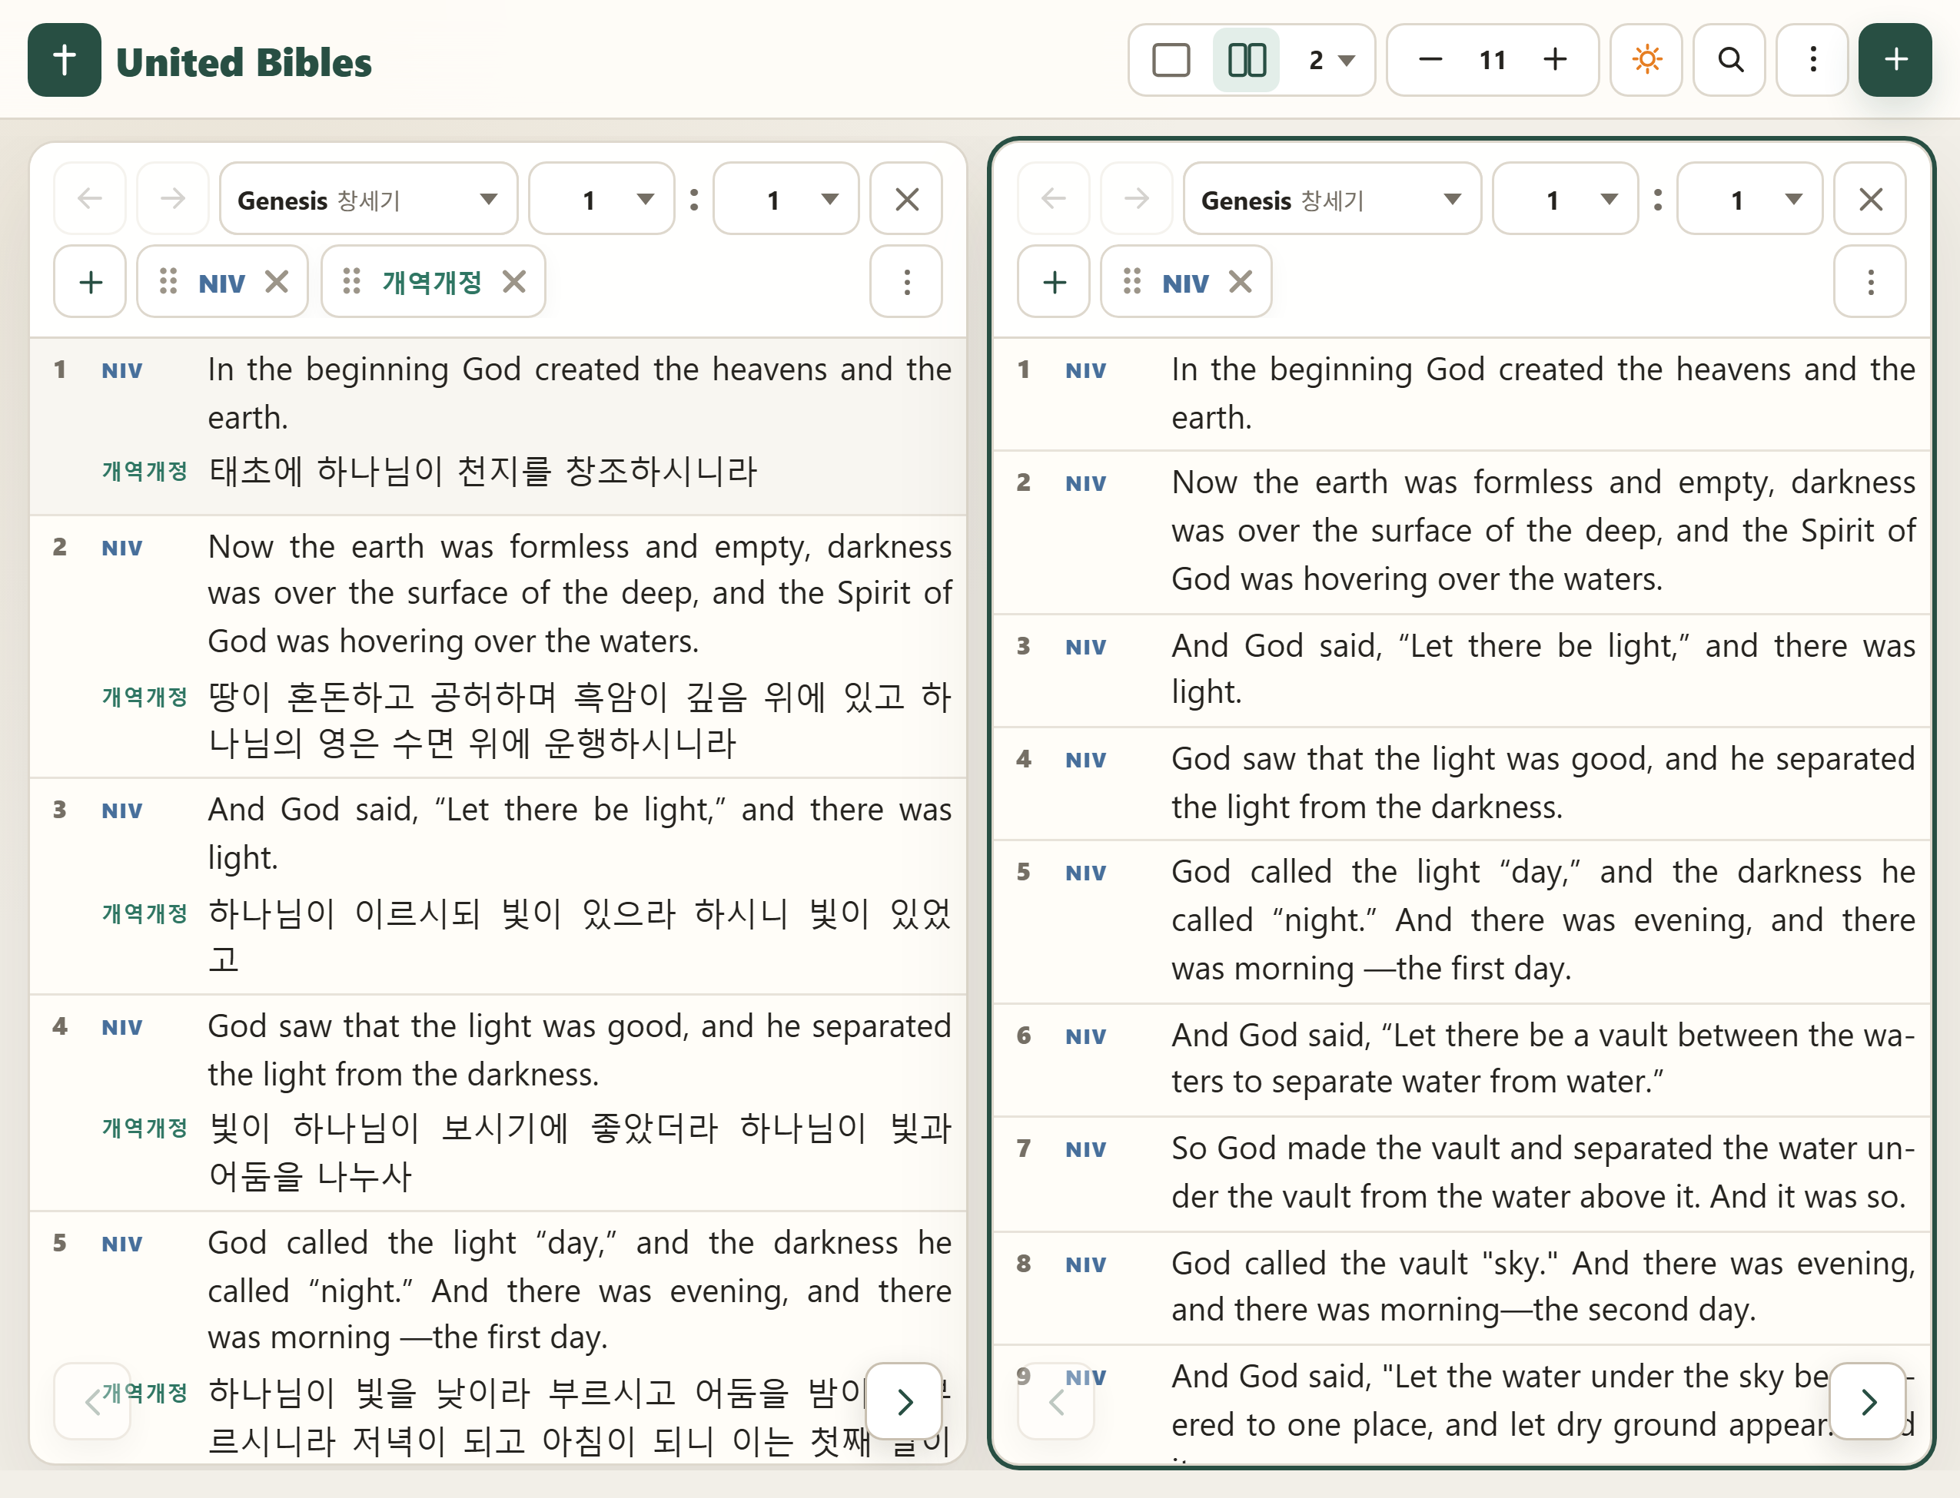Go to next chapter in right pane
Viewport: 1960px width, 1498px height.
pyautogui.click(x=1868, y=1400)
